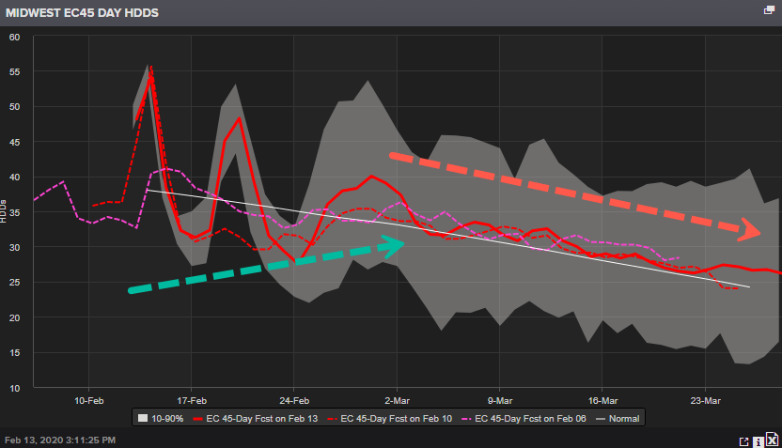Screen dimensions: 782x448
Task: Export chart data with the Excel icon
Action: (772, 439)
